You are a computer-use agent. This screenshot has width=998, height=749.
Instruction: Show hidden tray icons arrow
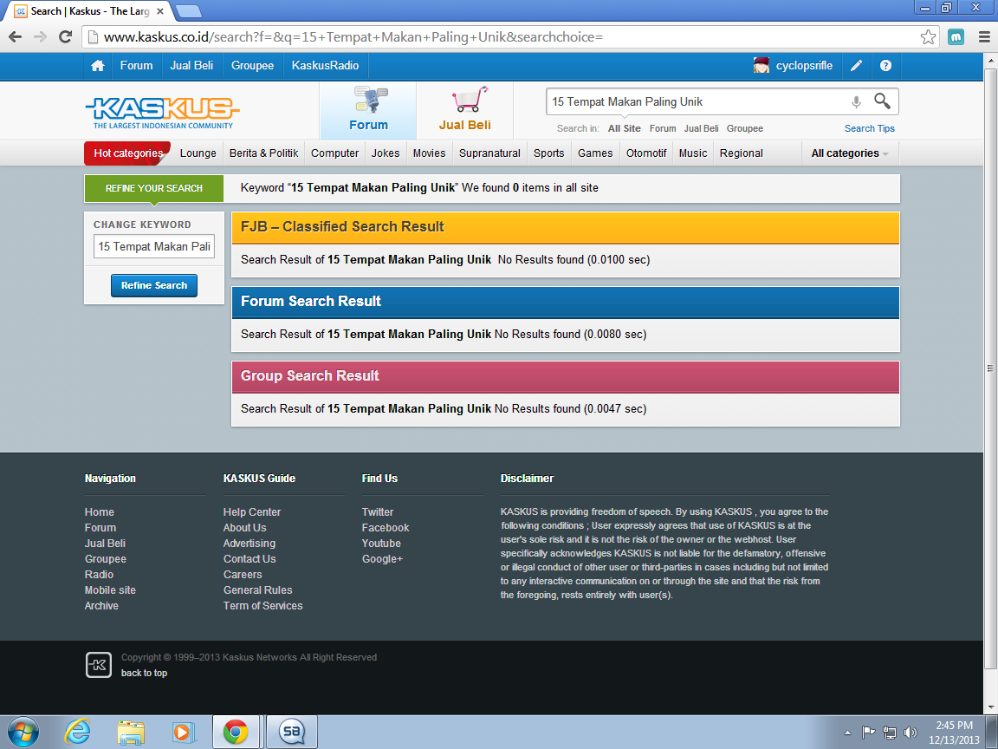pos(847,733)
